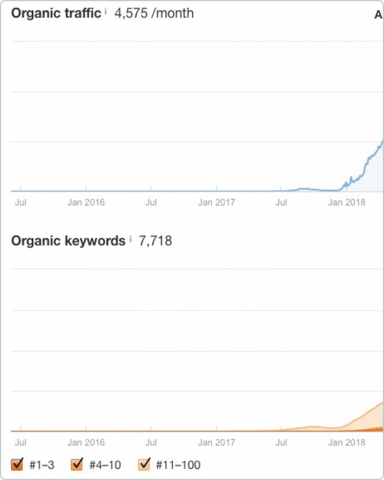Click the Organic keywords heading
384x480 pixels.
pyautogui.click(x=68, y=241)
